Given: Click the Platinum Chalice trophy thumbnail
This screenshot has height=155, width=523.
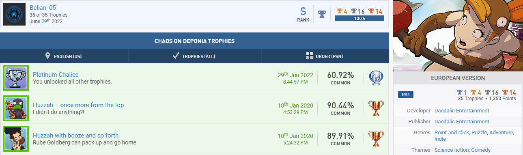Looking at the screenshot, I should coord(16,78).
